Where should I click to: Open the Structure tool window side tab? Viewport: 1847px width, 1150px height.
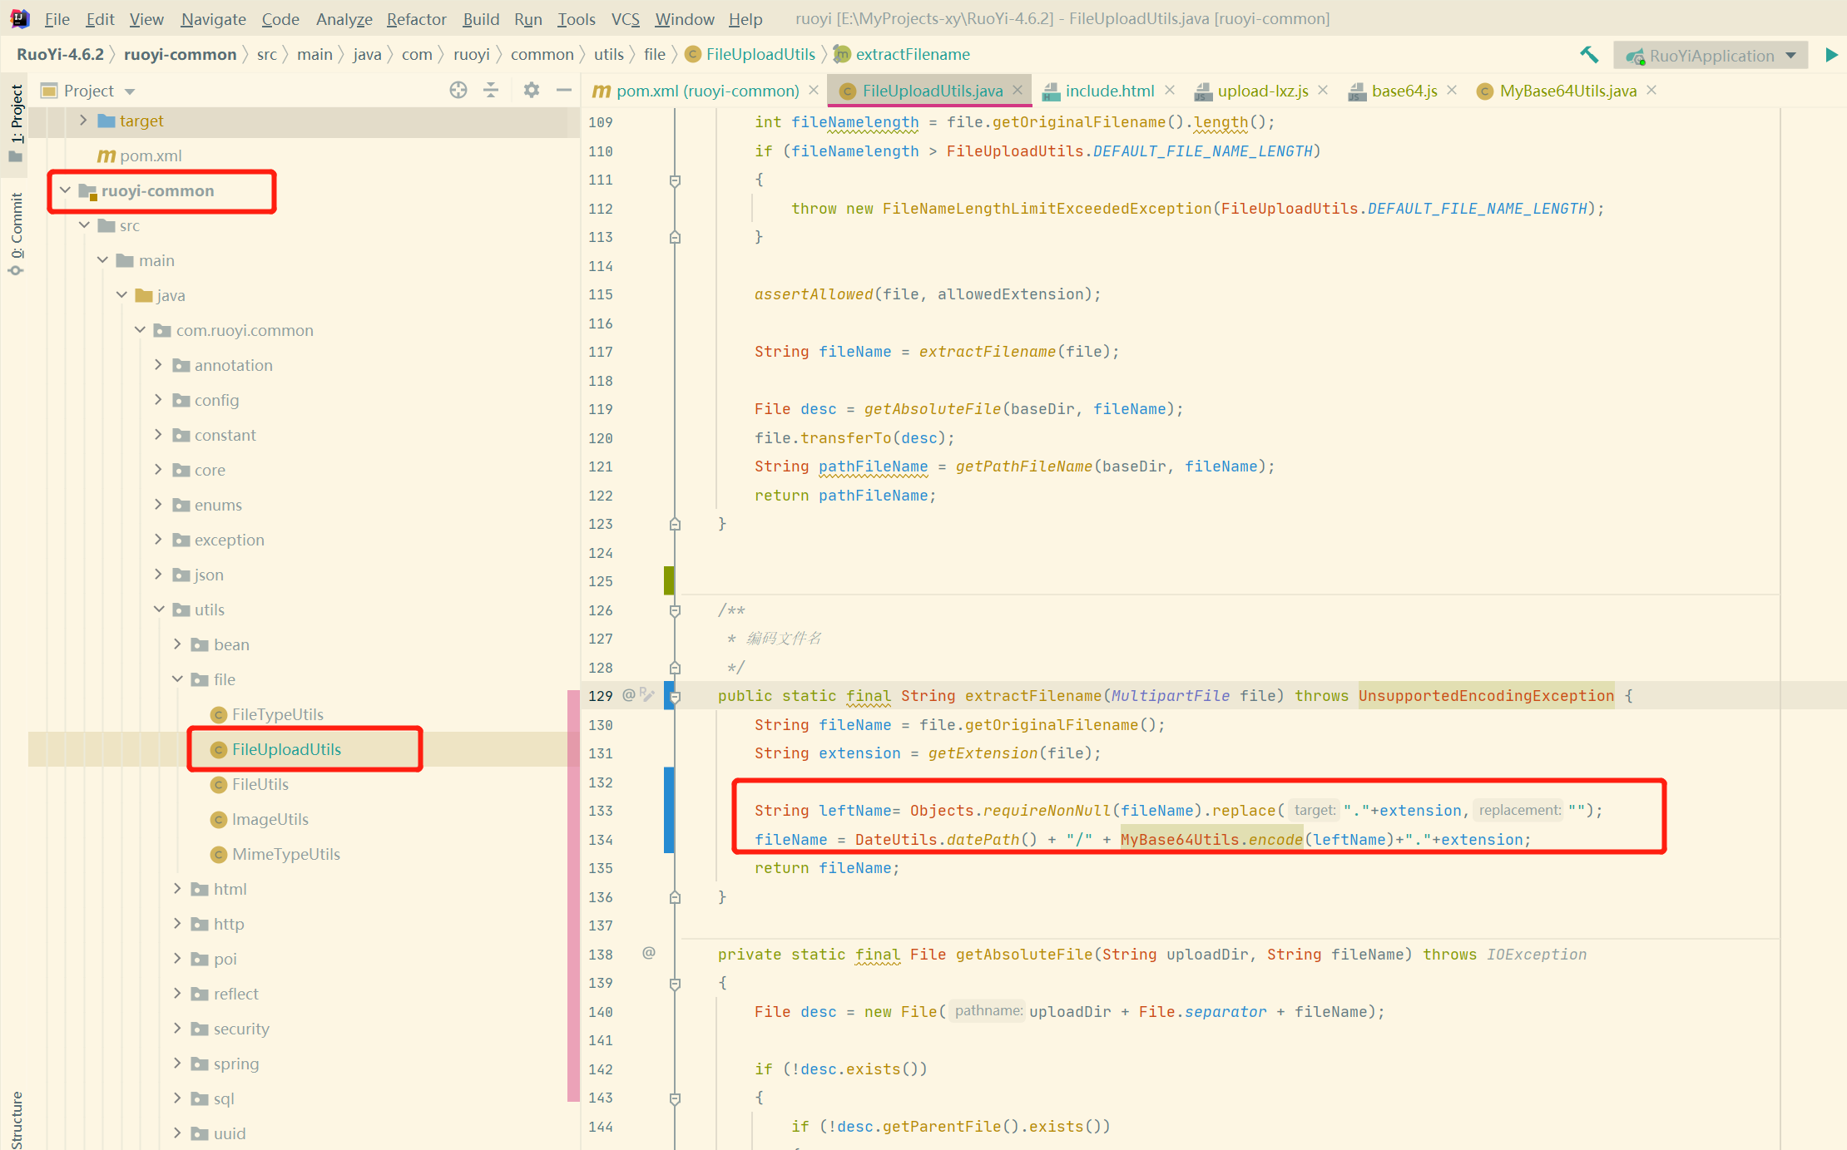16,1118
